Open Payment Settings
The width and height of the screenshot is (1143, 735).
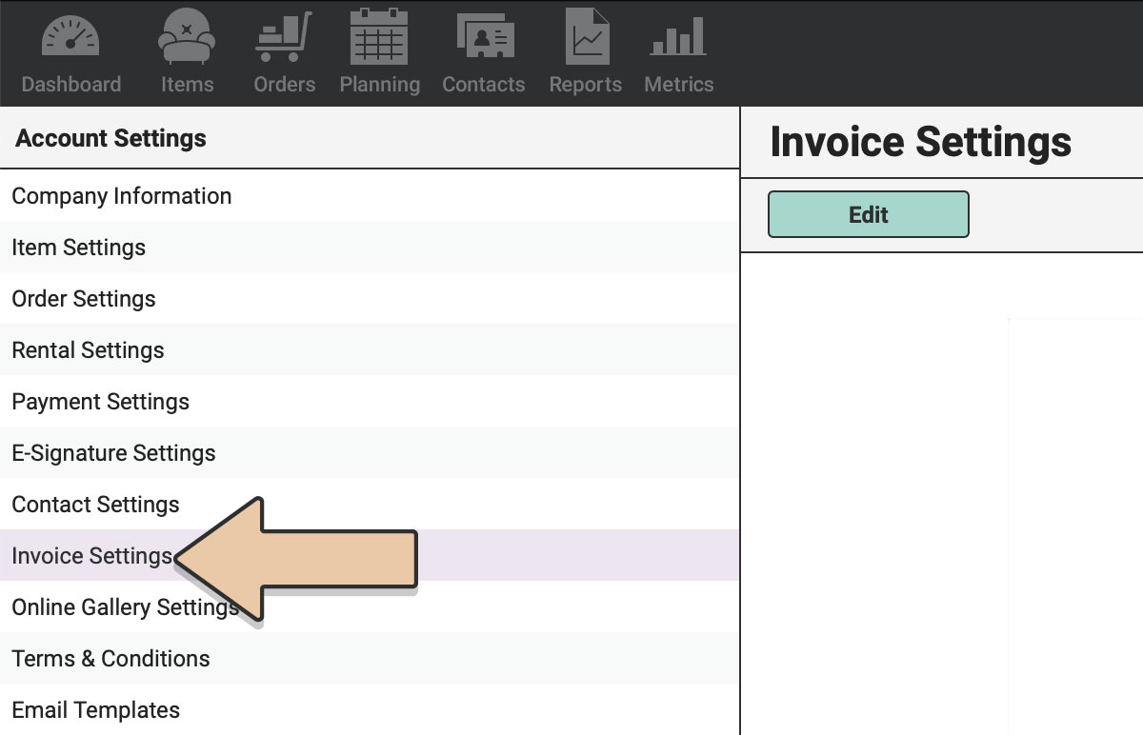click(370, 402)
